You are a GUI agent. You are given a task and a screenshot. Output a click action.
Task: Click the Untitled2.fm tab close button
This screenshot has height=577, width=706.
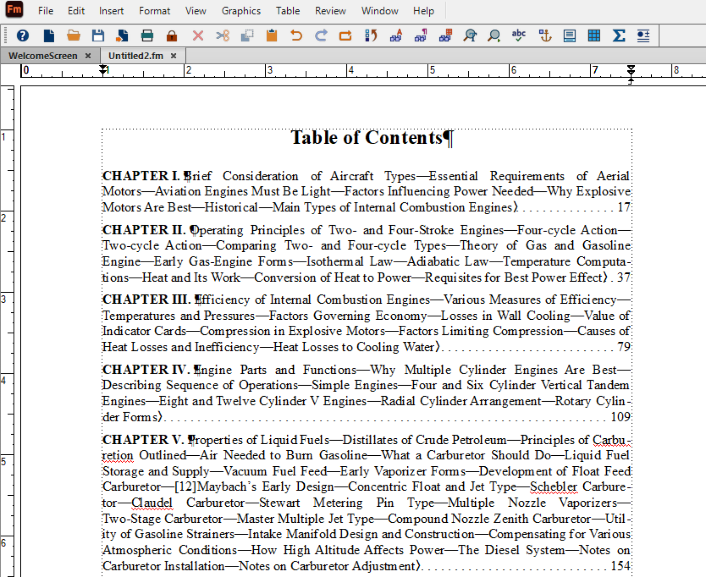click(x=174, y=56)
